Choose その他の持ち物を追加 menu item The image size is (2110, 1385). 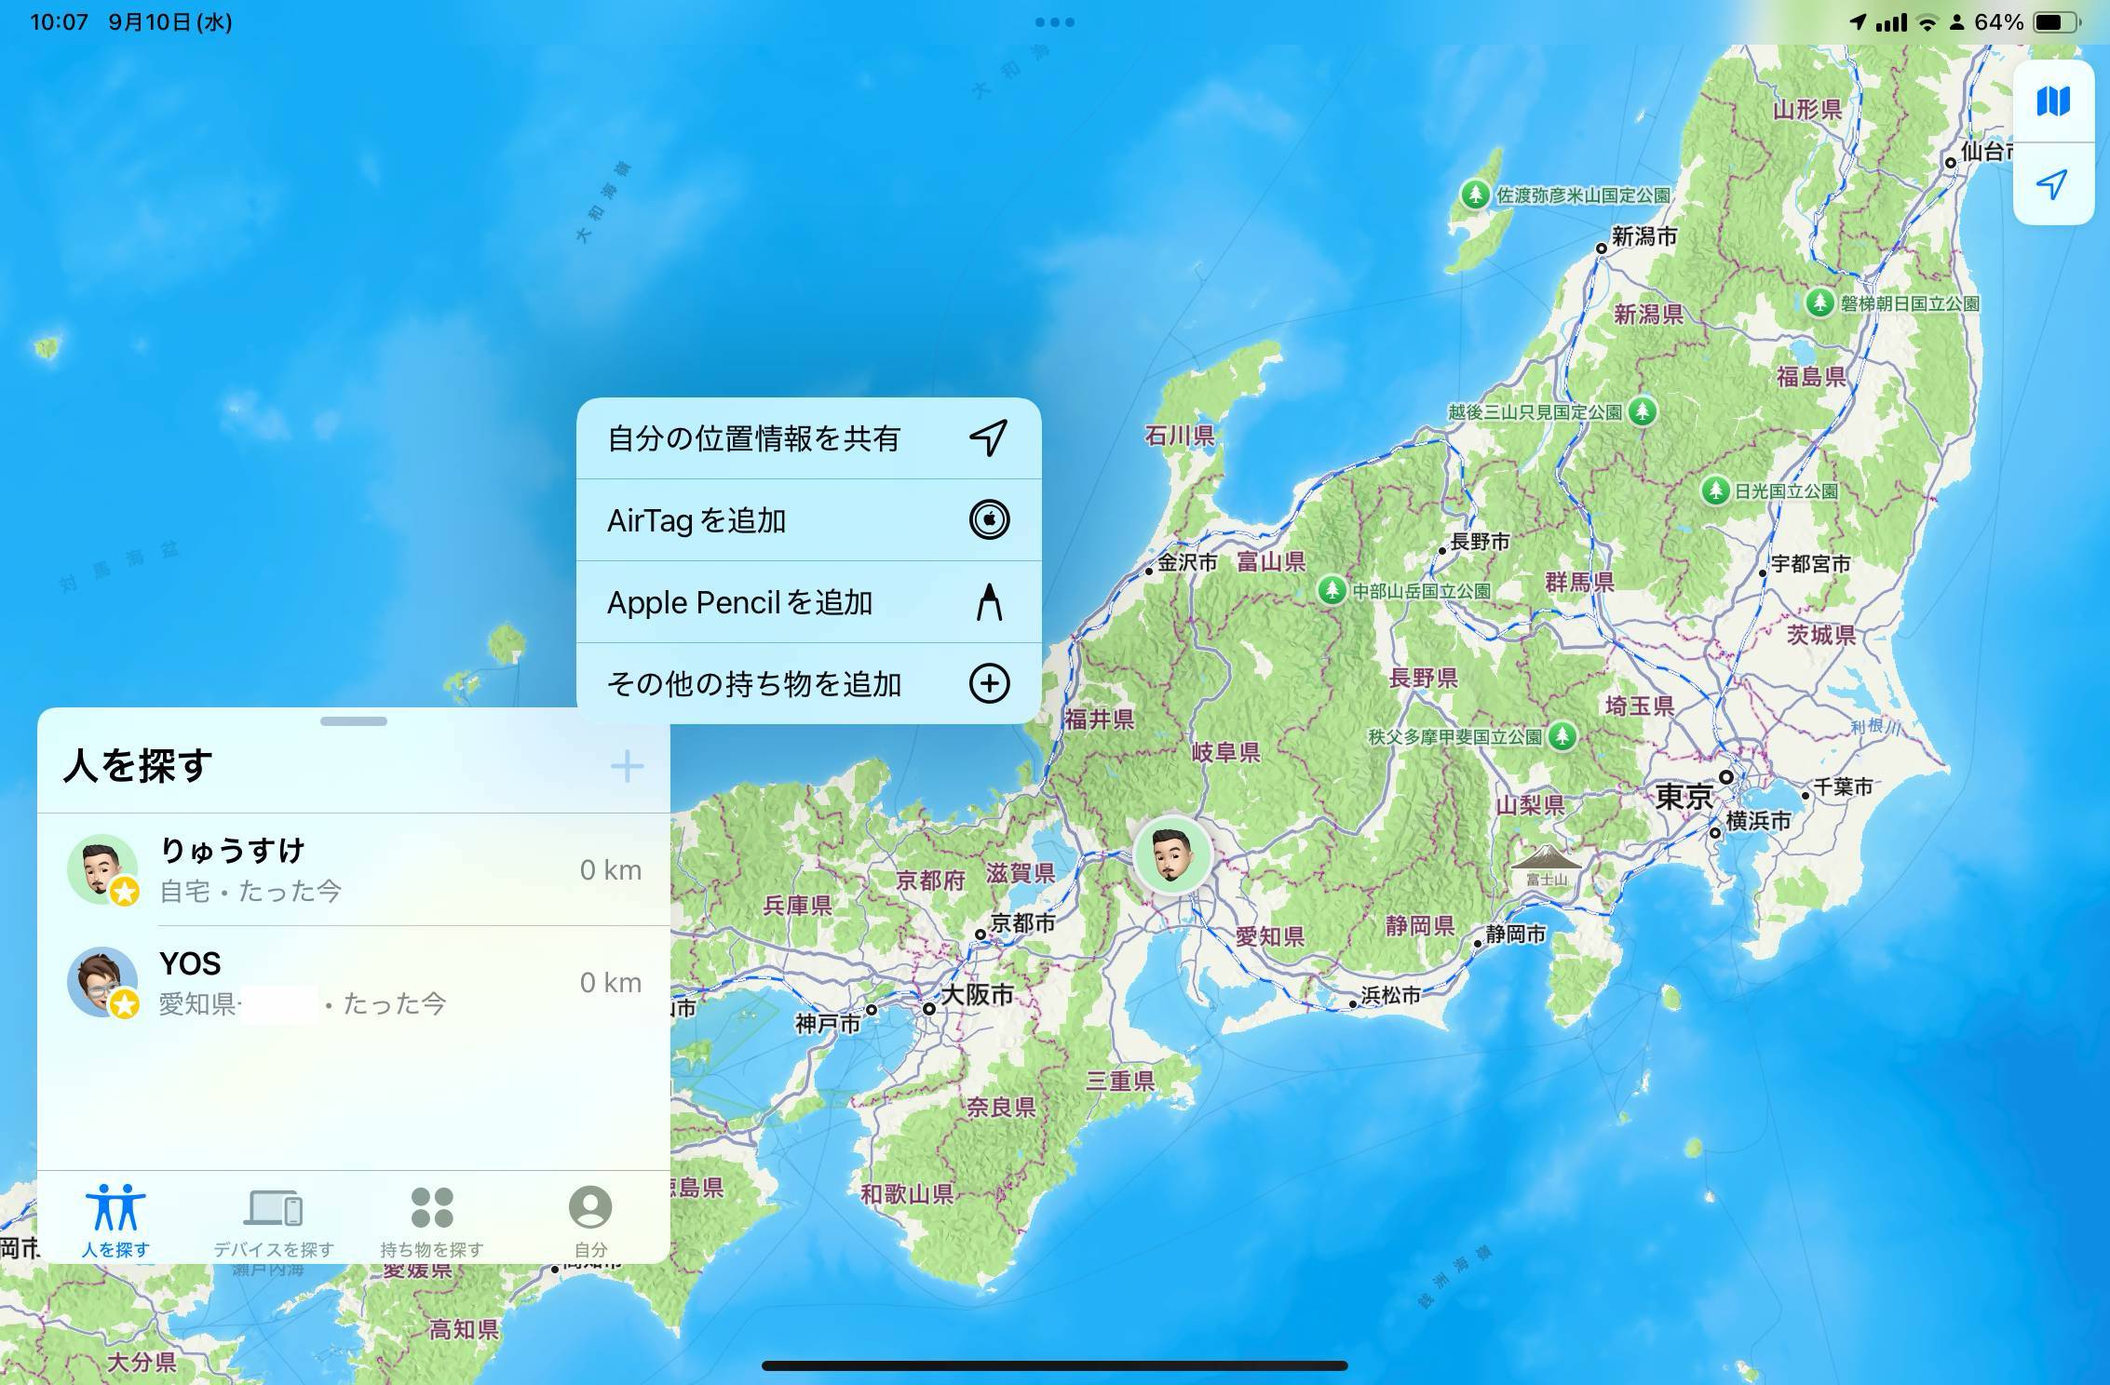pos(808,684)
